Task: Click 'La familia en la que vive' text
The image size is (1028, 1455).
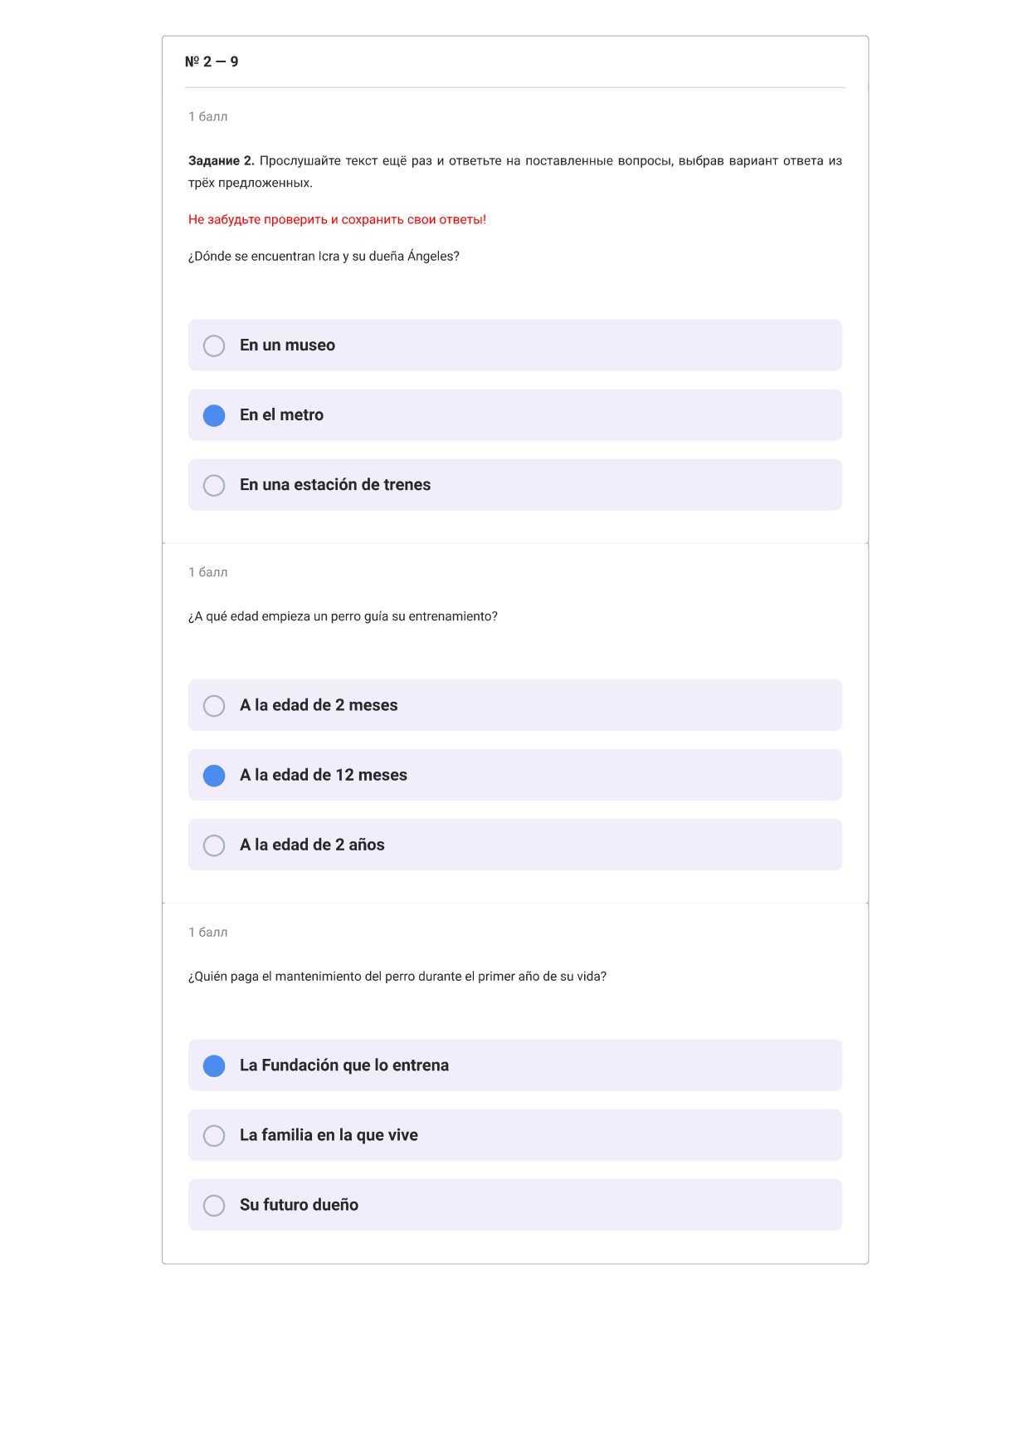Action: pos(329,1134)
